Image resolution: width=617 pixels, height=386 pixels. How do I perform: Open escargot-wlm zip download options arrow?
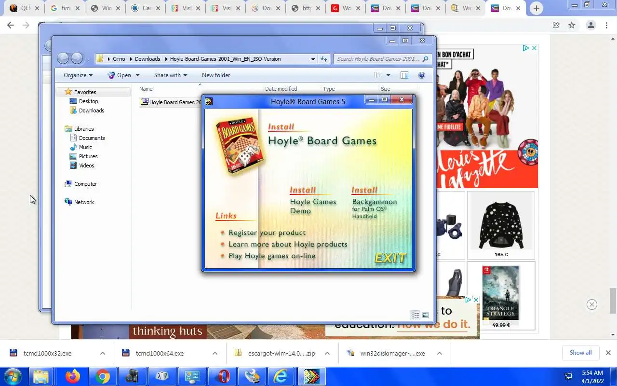click(x=327, y=353)
